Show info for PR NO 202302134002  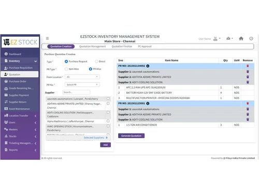pos(148,66)
